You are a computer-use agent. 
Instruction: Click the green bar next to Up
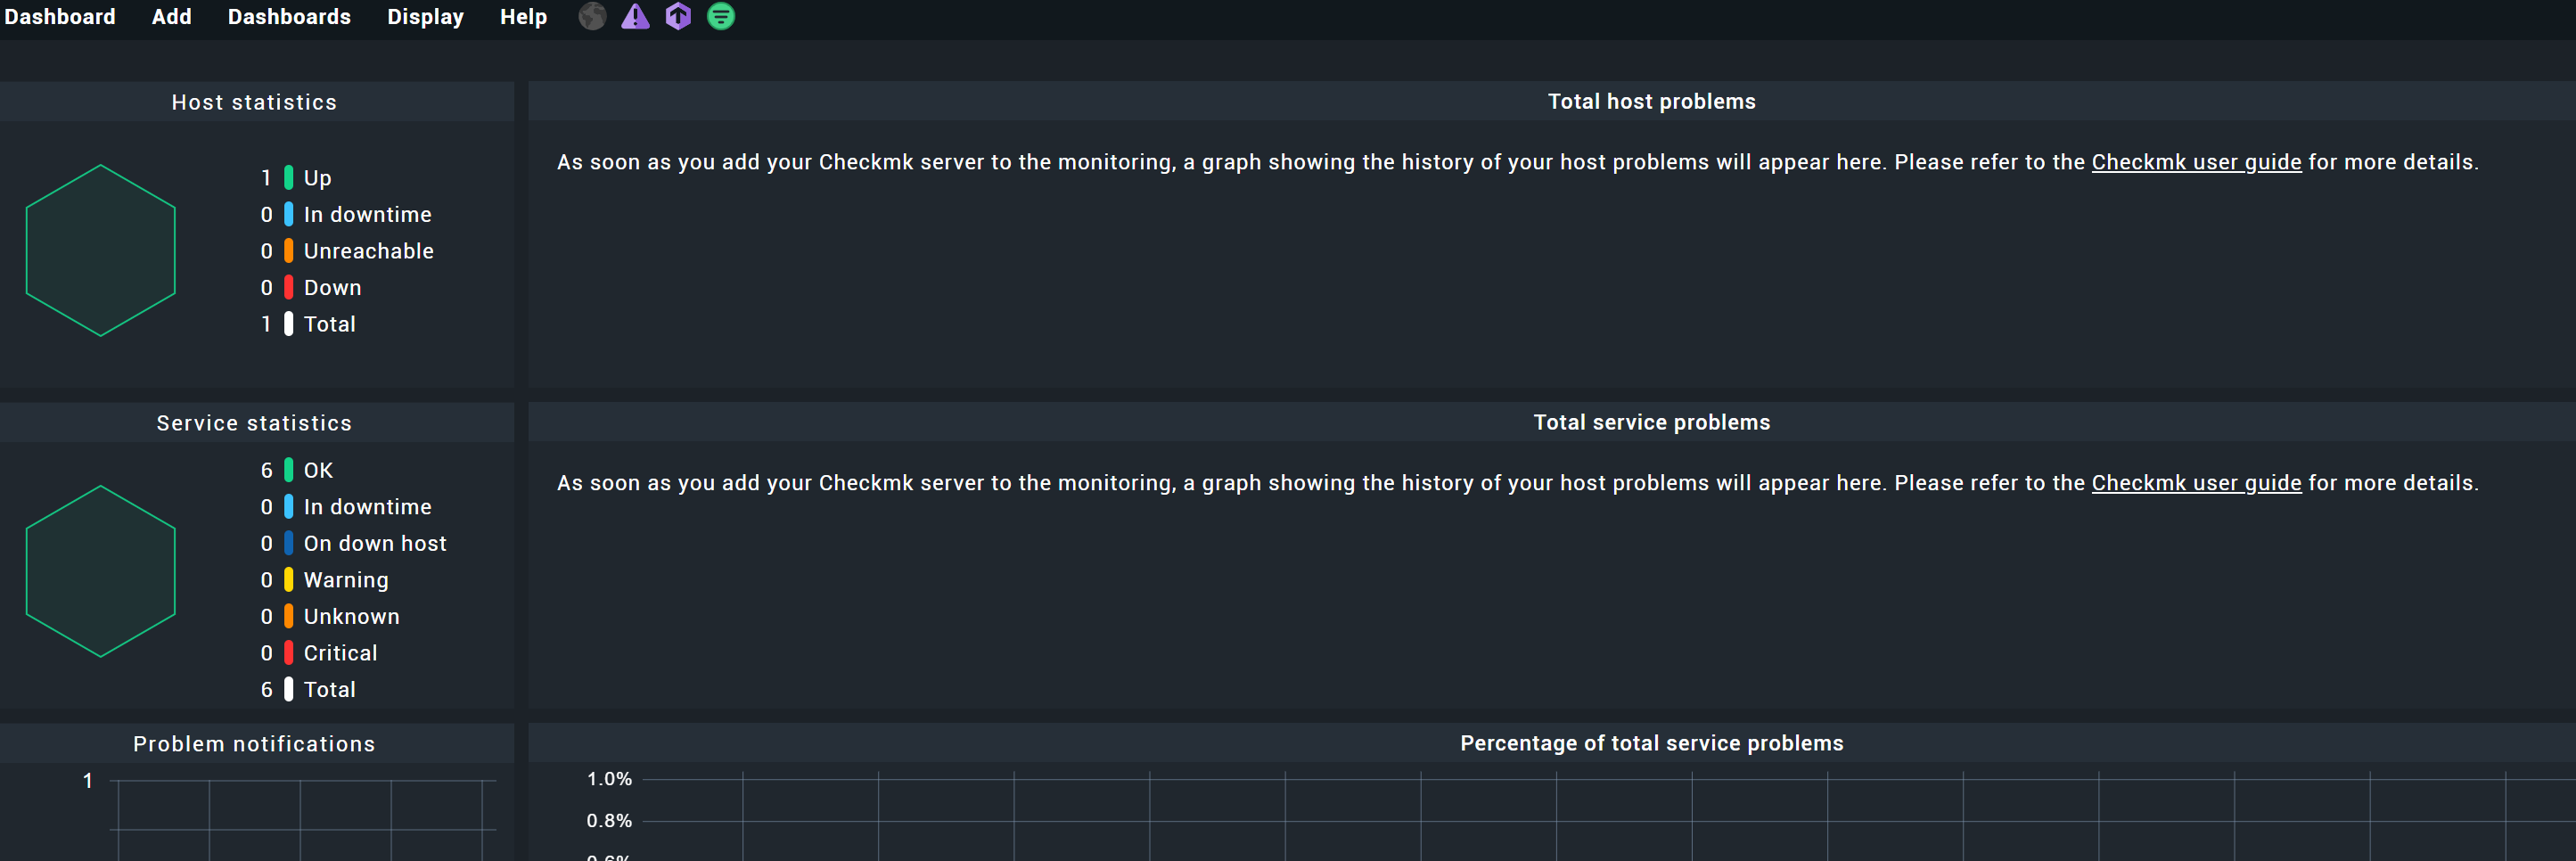[x=287, y=178]
